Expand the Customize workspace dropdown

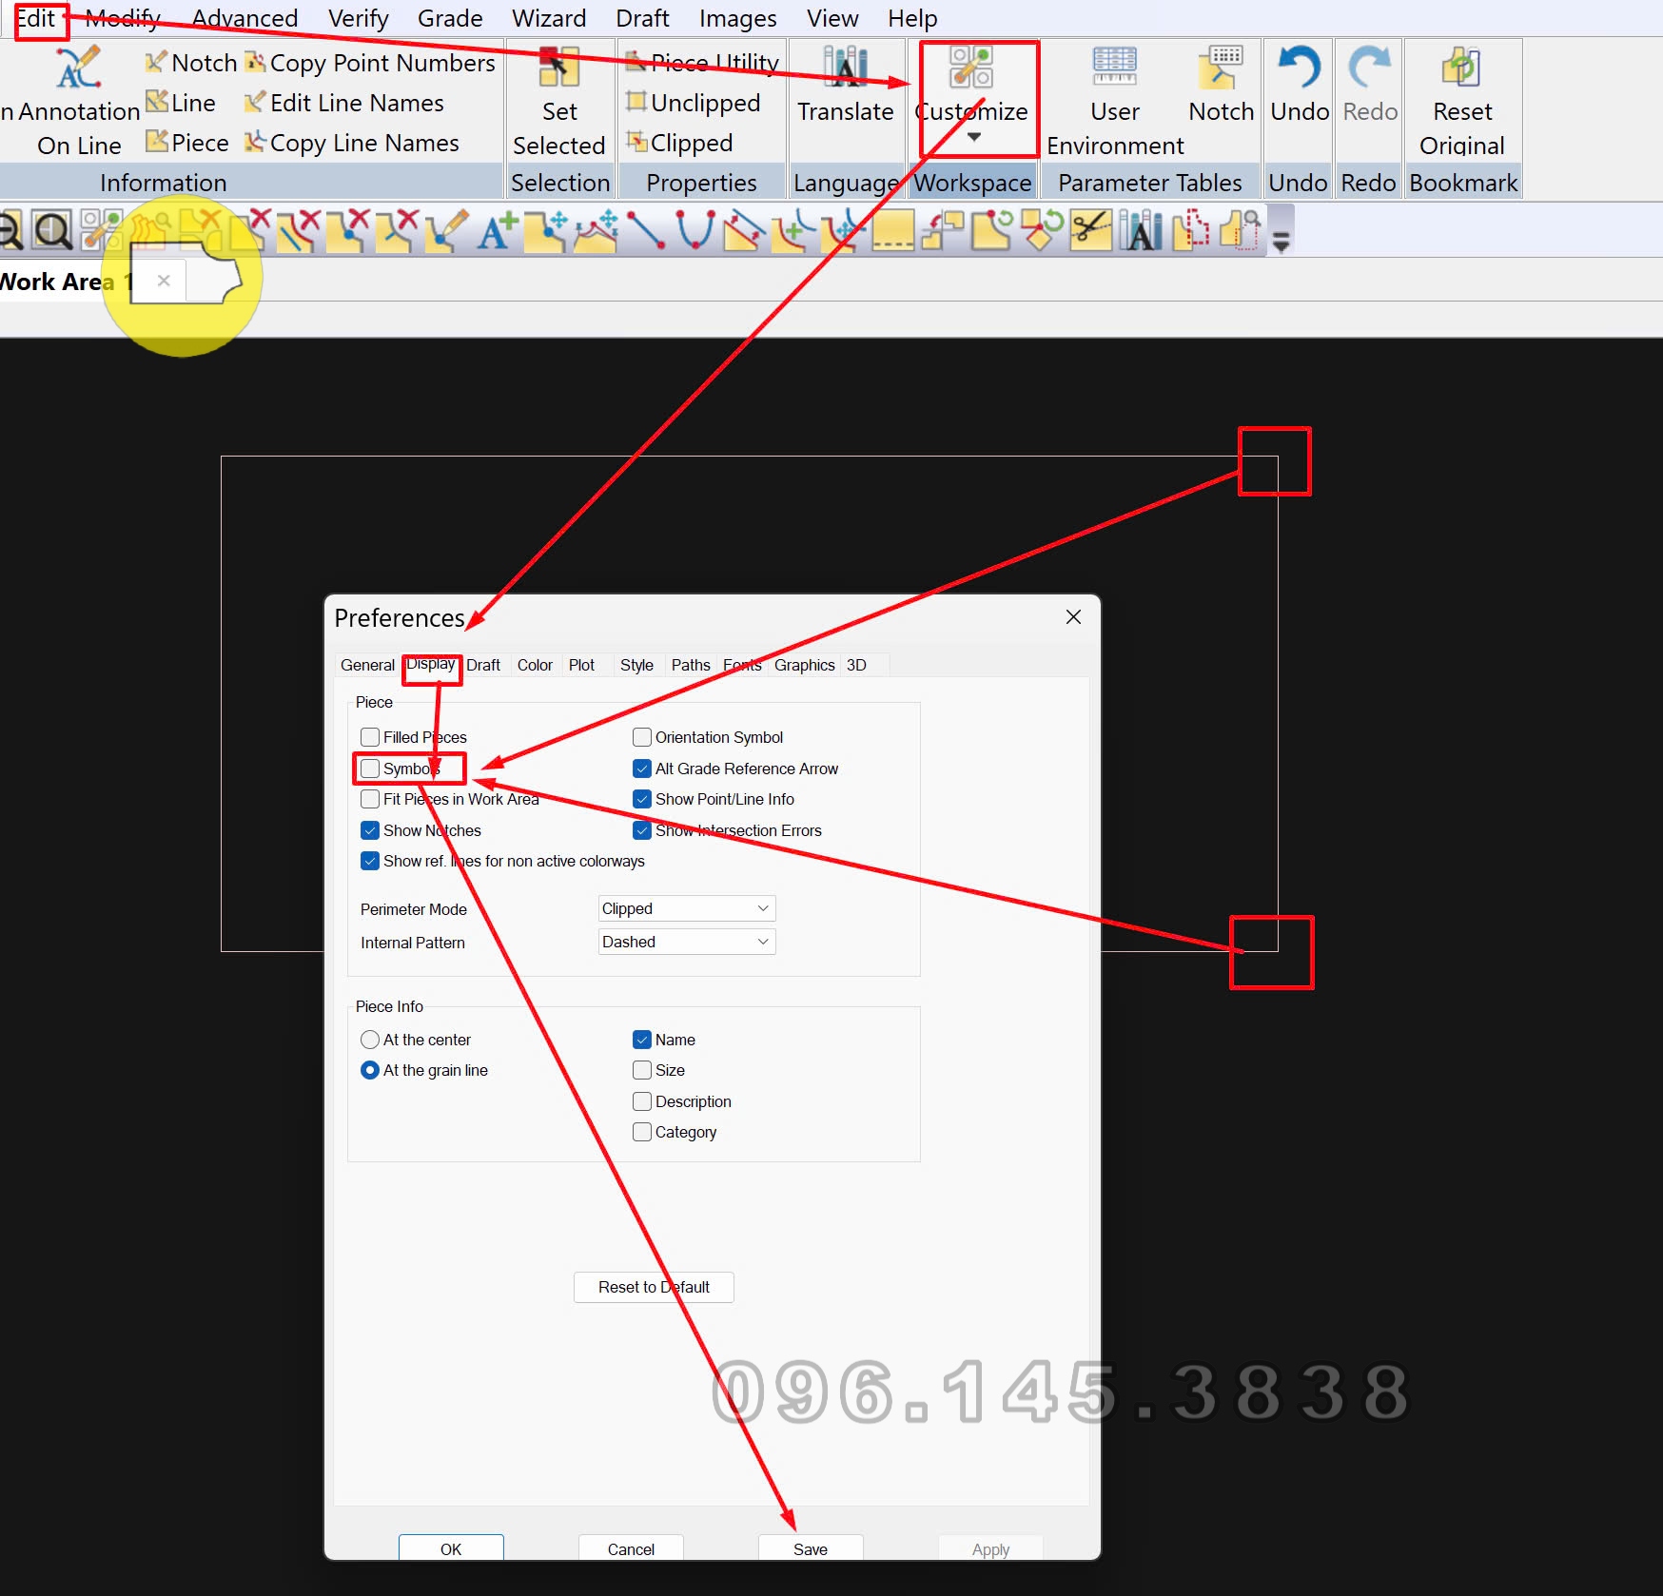(x=973, y=138)
